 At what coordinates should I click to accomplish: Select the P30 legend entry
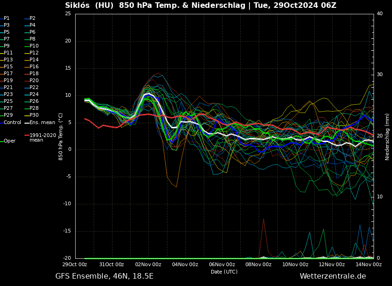pyautogui.click(x=34, y=115)
